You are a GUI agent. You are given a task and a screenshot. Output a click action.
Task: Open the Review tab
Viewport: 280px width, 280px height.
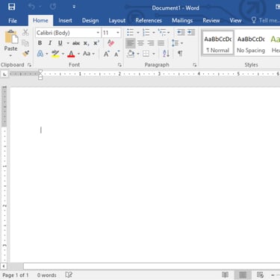211,21
